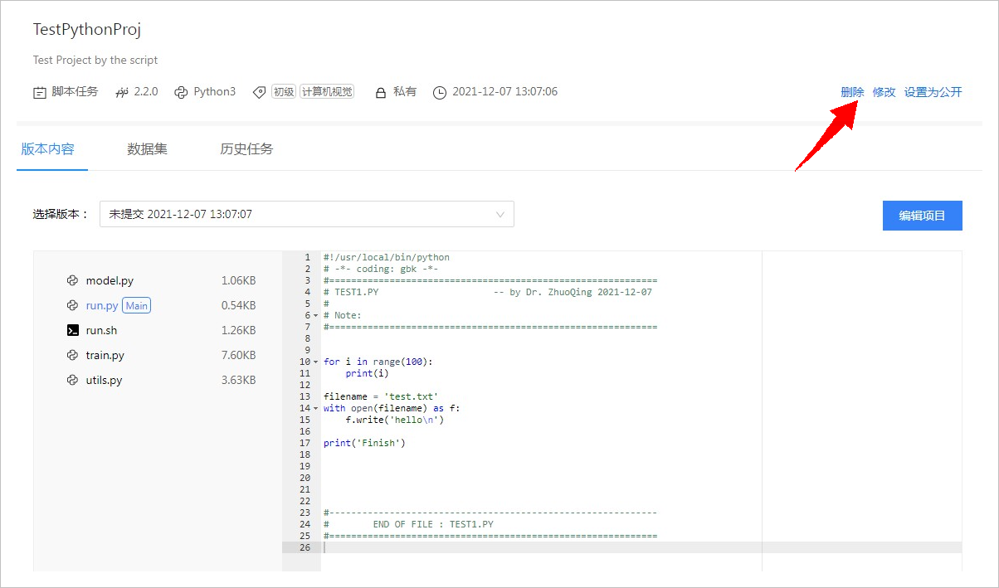Screen dimensions: 999x588
Task: Click the Main badge next to run.py
Action: pyautogui.click(x=137, y=306)
